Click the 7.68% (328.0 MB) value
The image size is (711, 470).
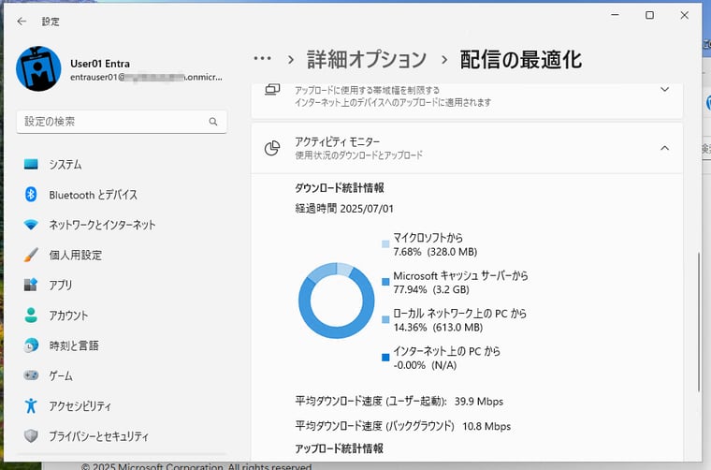[435, 252]
